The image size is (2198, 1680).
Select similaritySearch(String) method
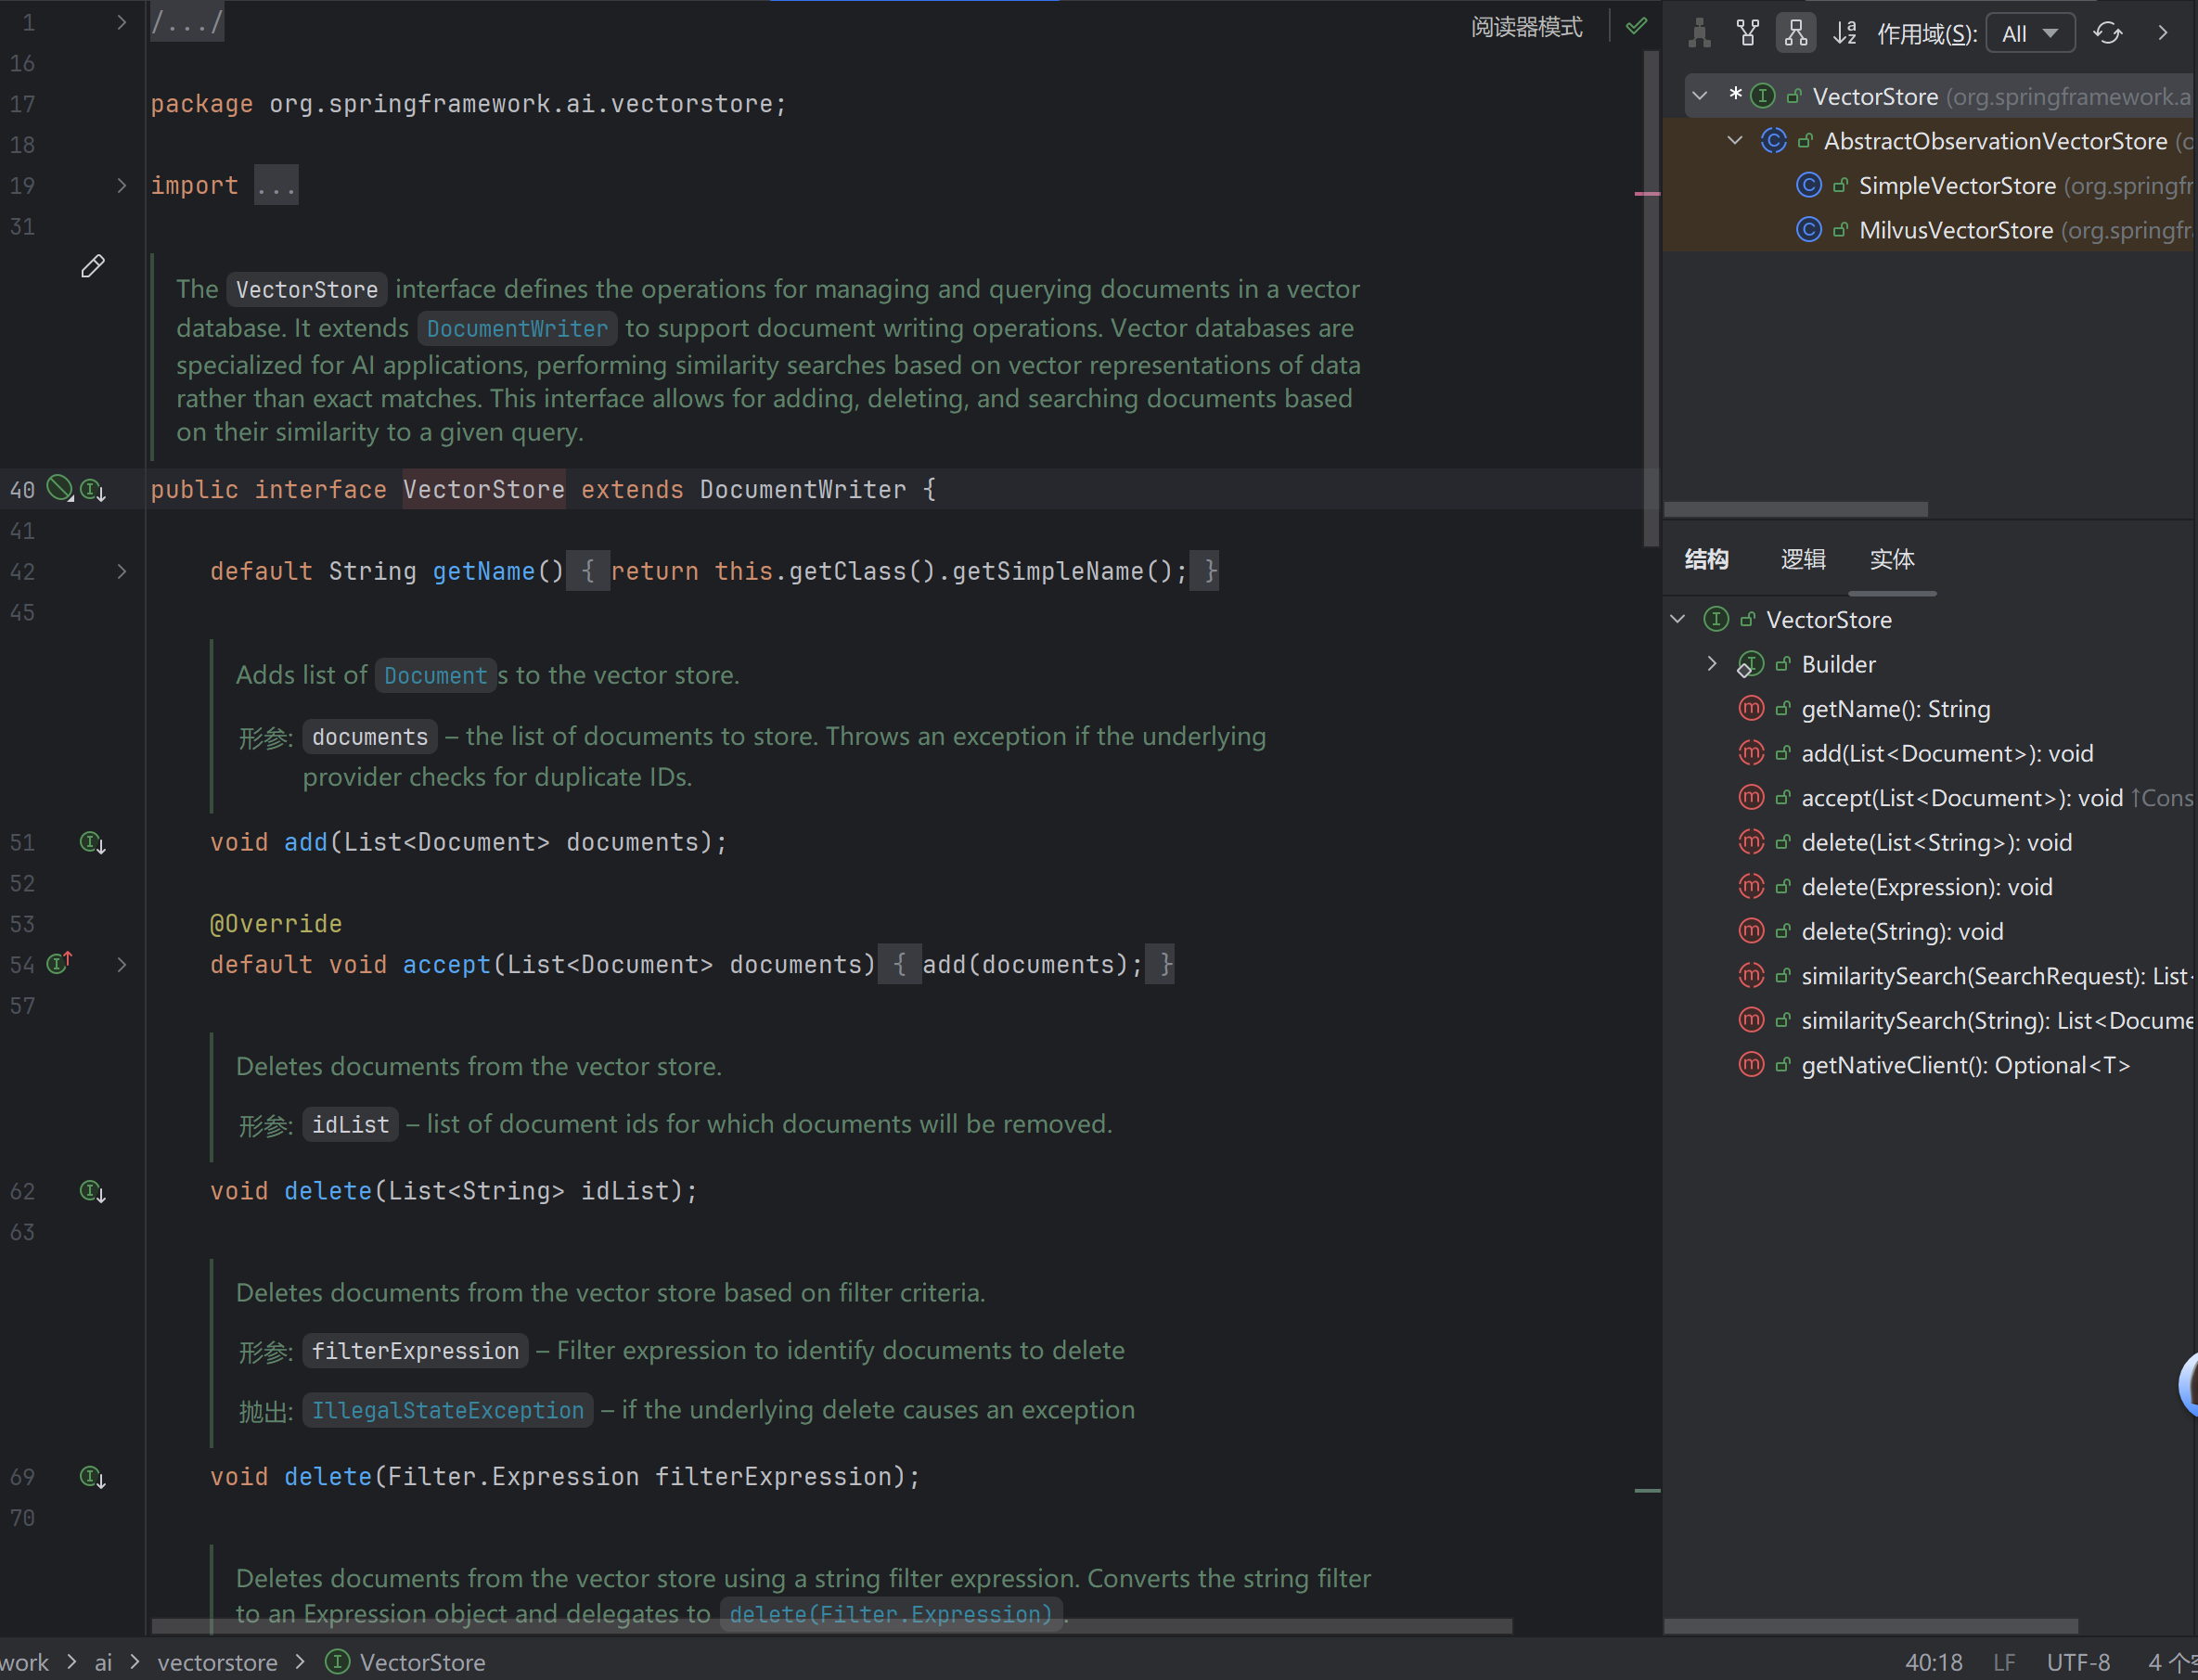point(1998,1021)
